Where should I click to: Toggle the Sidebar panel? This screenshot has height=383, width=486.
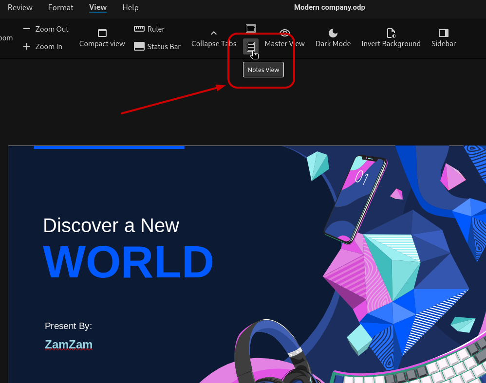pos(443,38)
